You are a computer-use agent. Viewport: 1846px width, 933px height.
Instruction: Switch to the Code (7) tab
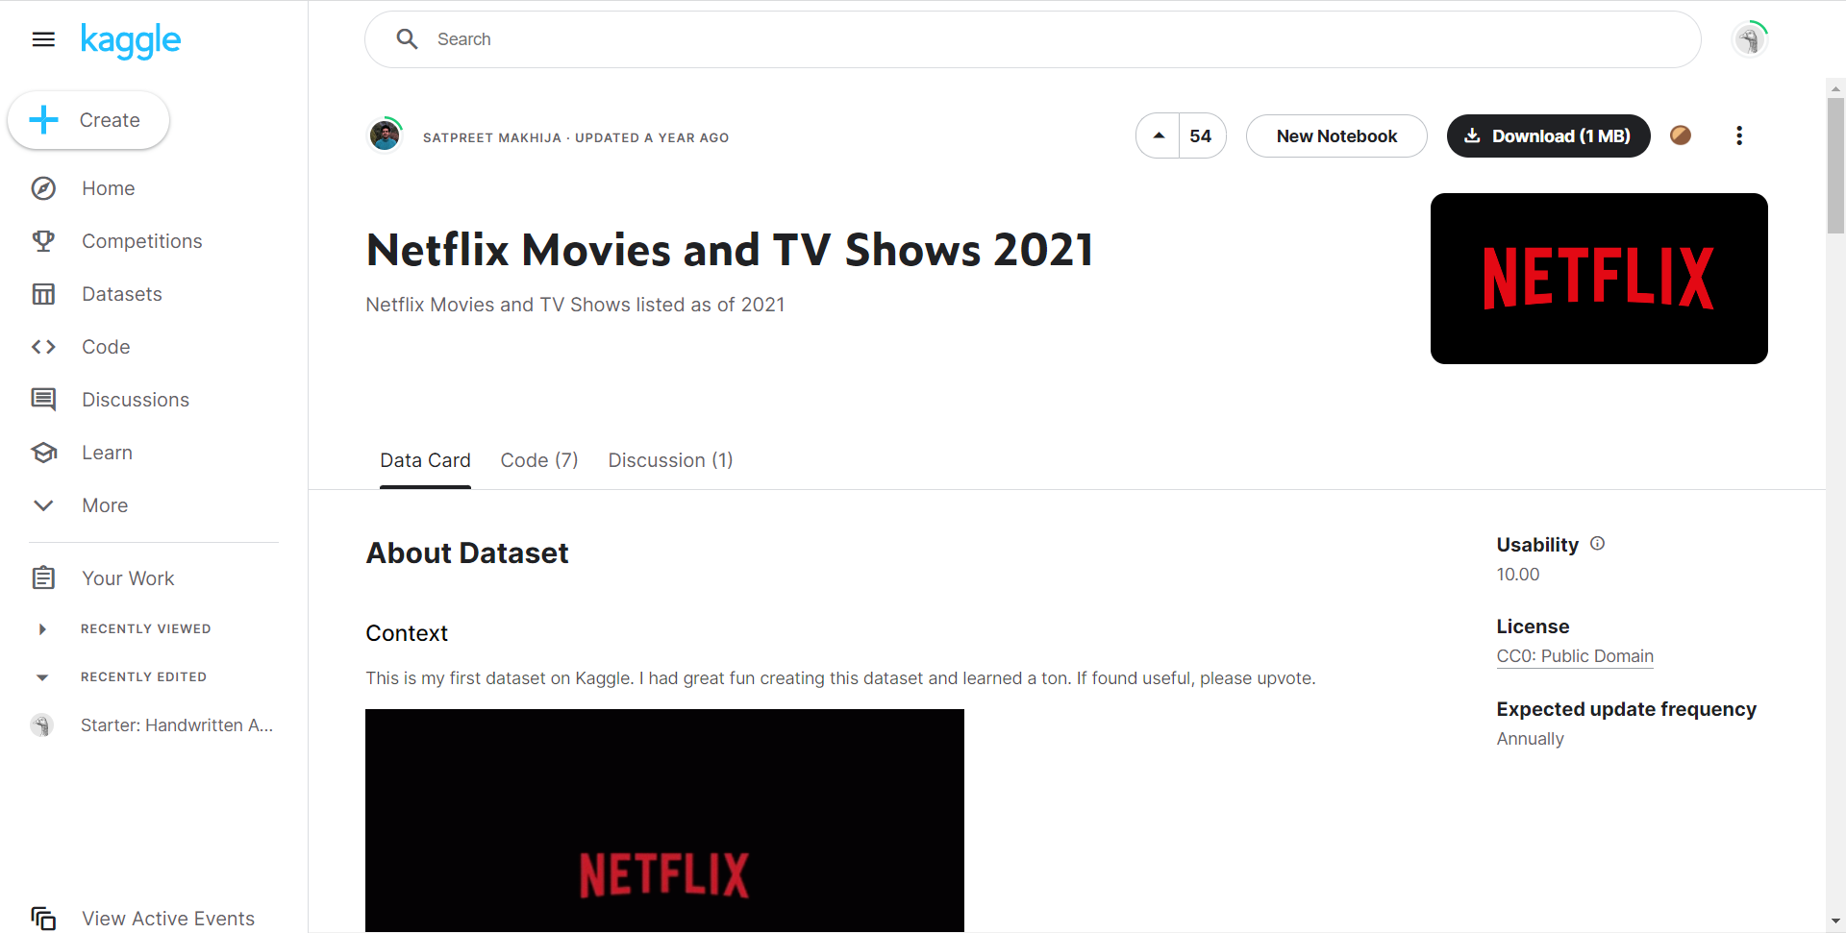click(x=538, y=460)
